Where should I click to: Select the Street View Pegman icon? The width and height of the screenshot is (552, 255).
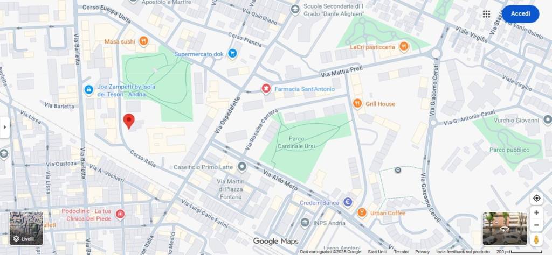pos(536,239)
